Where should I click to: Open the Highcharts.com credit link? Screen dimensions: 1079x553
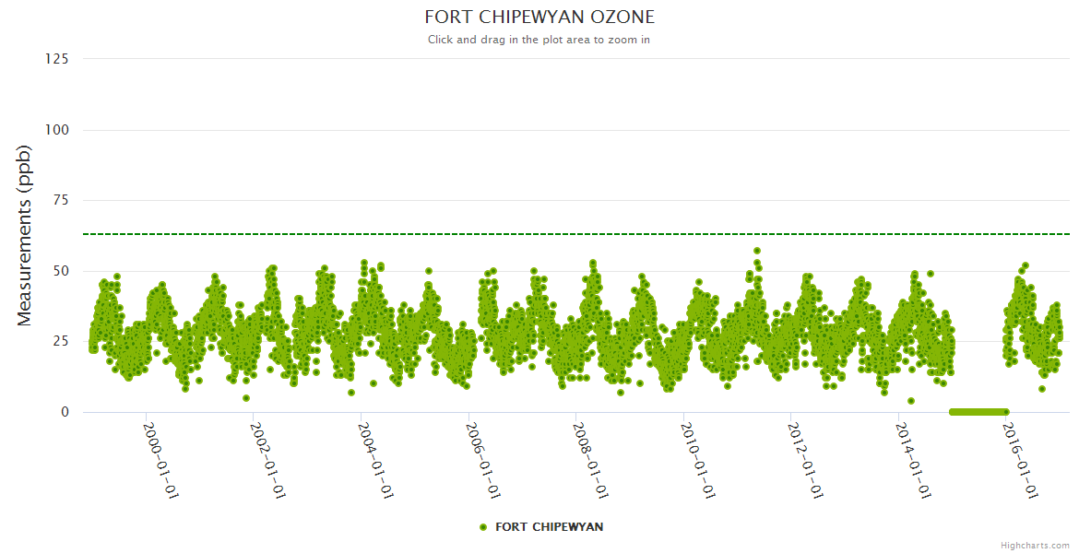tap(1035, 545)
